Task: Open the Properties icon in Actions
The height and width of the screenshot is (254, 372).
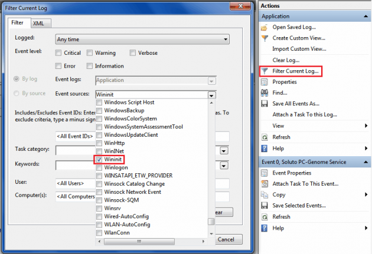Action: pyautogui.click(x=265, y=82)
